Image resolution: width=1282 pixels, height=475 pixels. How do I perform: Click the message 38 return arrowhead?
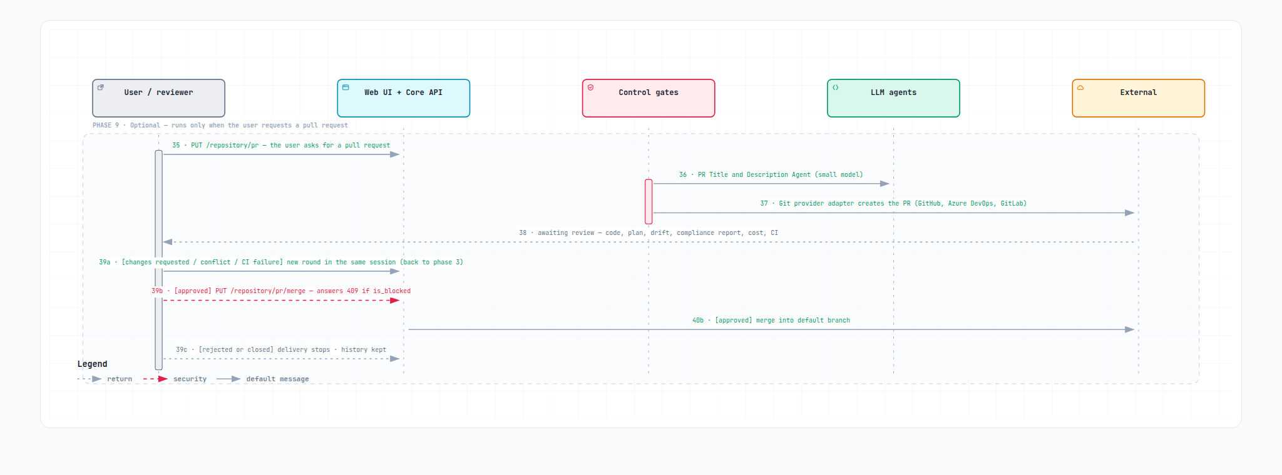point(168,242)
